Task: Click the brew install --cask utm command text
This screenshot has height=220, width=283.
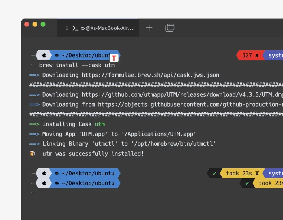Action: coord(77,65)
